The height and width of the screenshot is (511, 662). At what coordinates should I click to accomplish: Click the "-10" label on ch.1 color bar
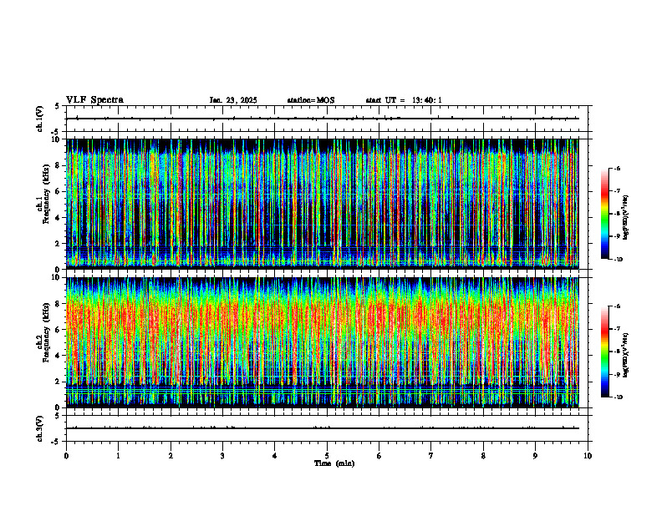618,260
